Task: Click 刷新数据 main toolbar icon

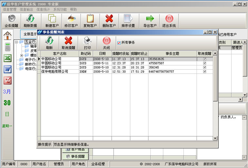Action: (x=30, y=21)
